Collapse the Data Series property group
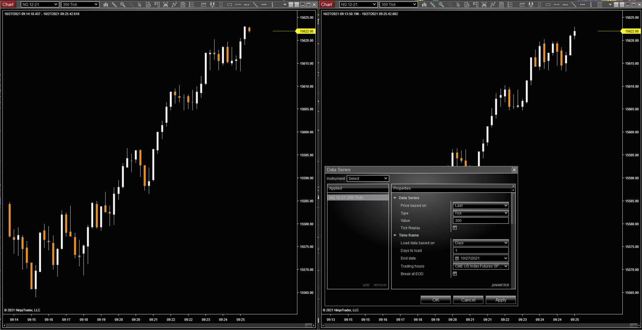Image resolution: width=642 pixels, height=330 pixels. [x=395, y=198]
